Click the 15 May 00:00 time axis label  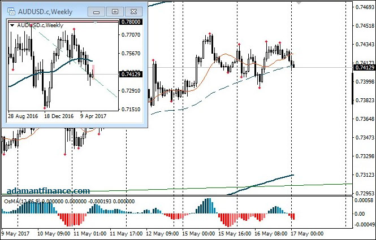pyautogui.click(x=198, y=233)
